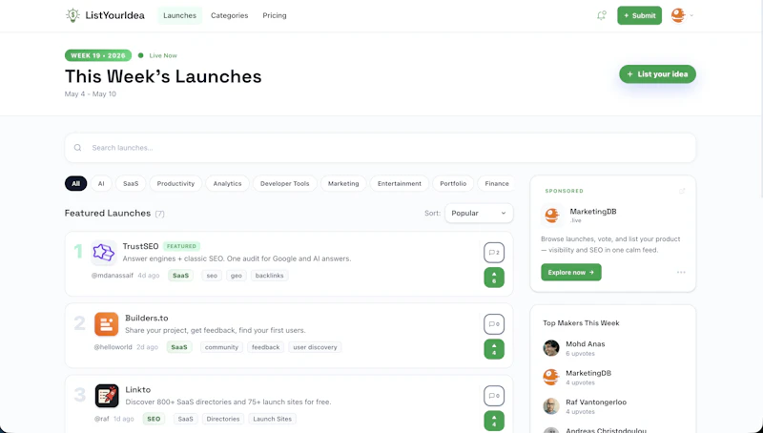Open the TrustSEO launch title
Viewport: 763px width, 433px height.
(x=140, y=246)
